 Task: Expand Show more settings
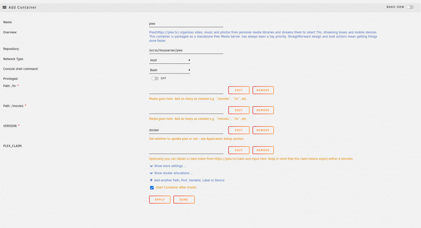pos(170,166)
